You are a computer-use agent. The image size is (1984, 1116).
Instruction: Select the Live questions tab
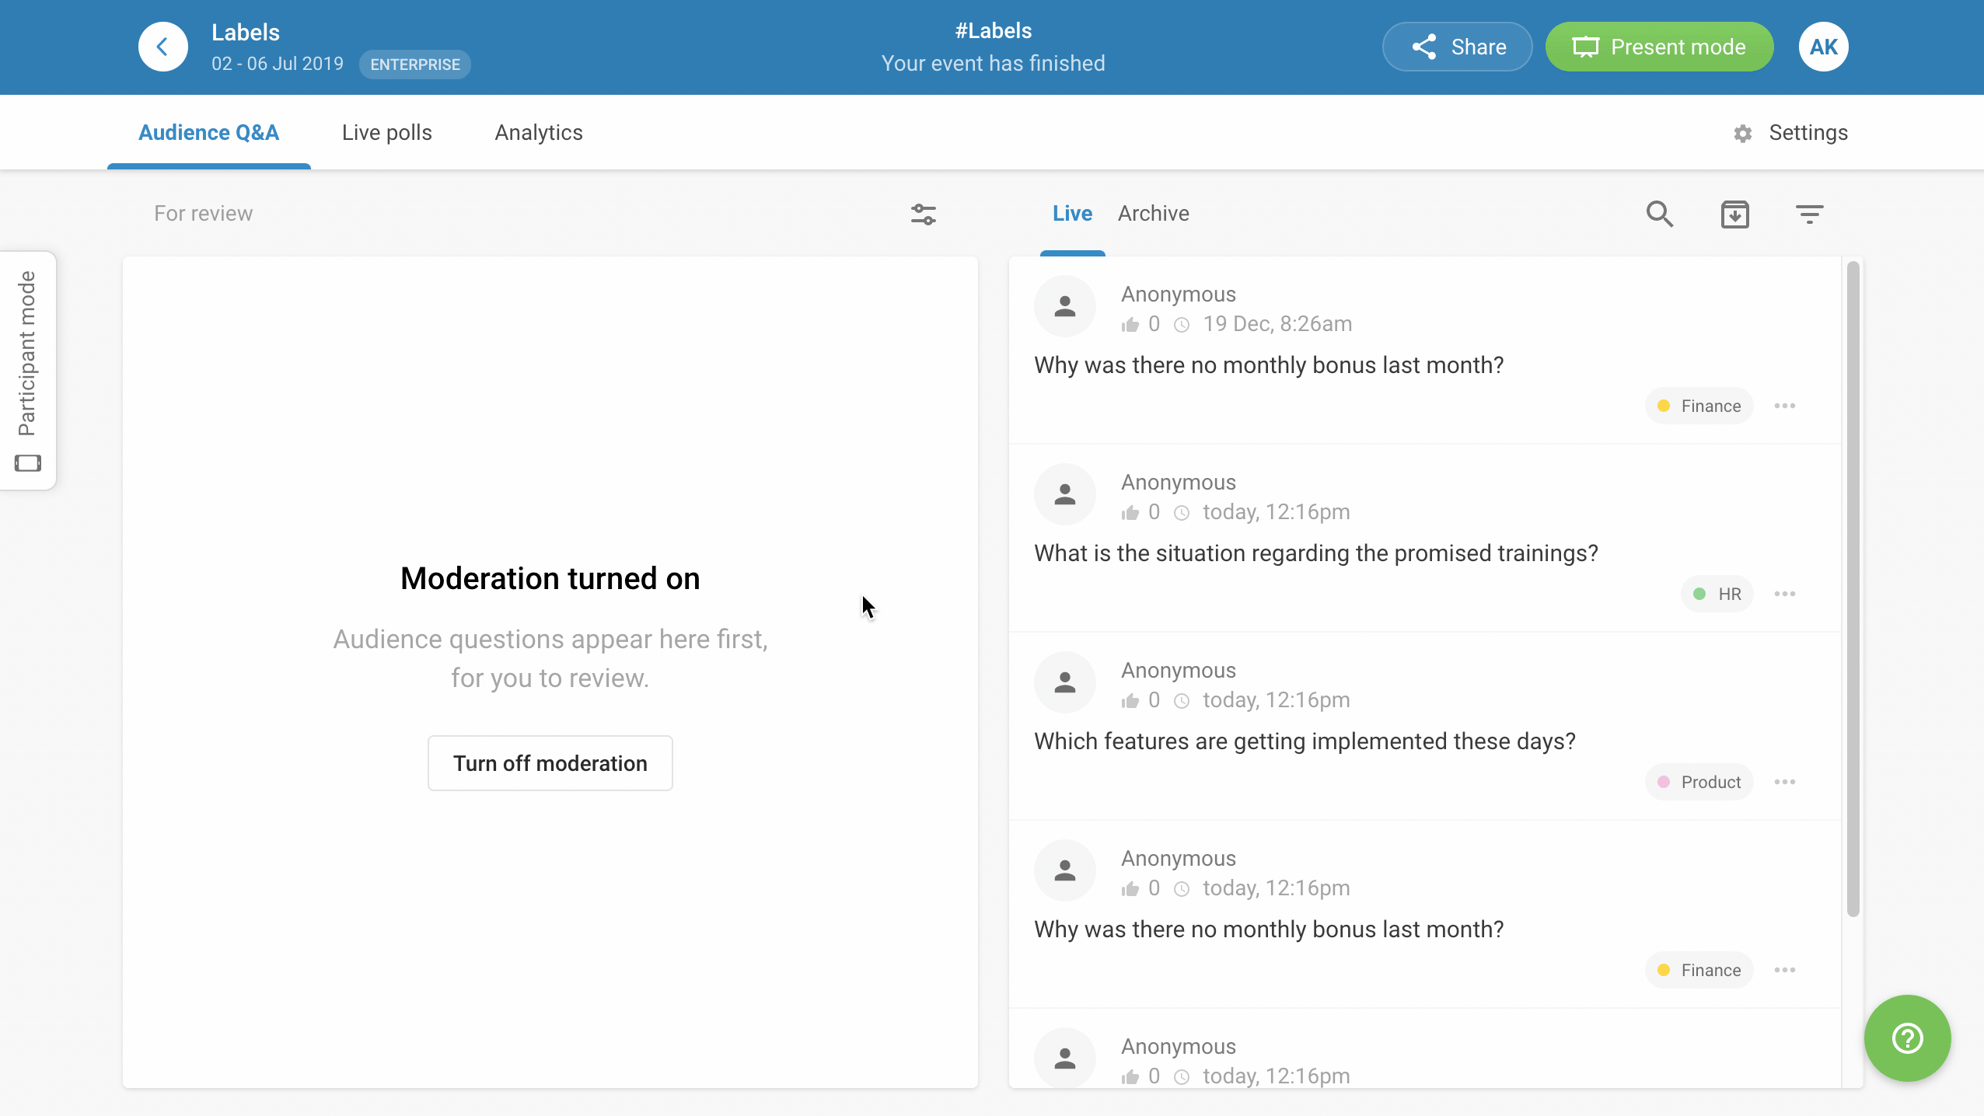tap(1072, 214)
